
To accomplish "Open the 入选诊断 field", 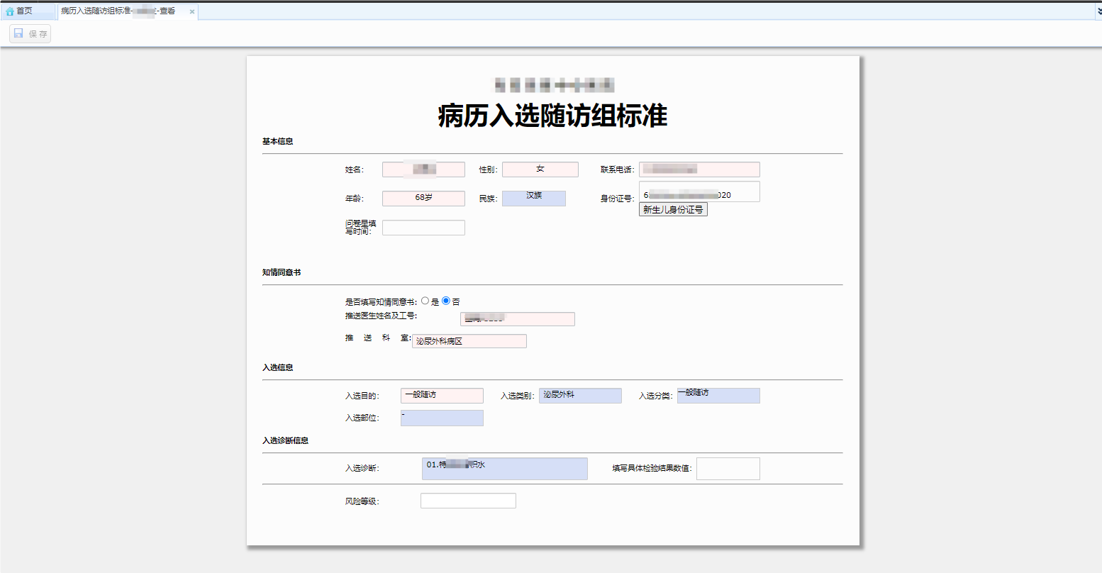I will 505,469.
